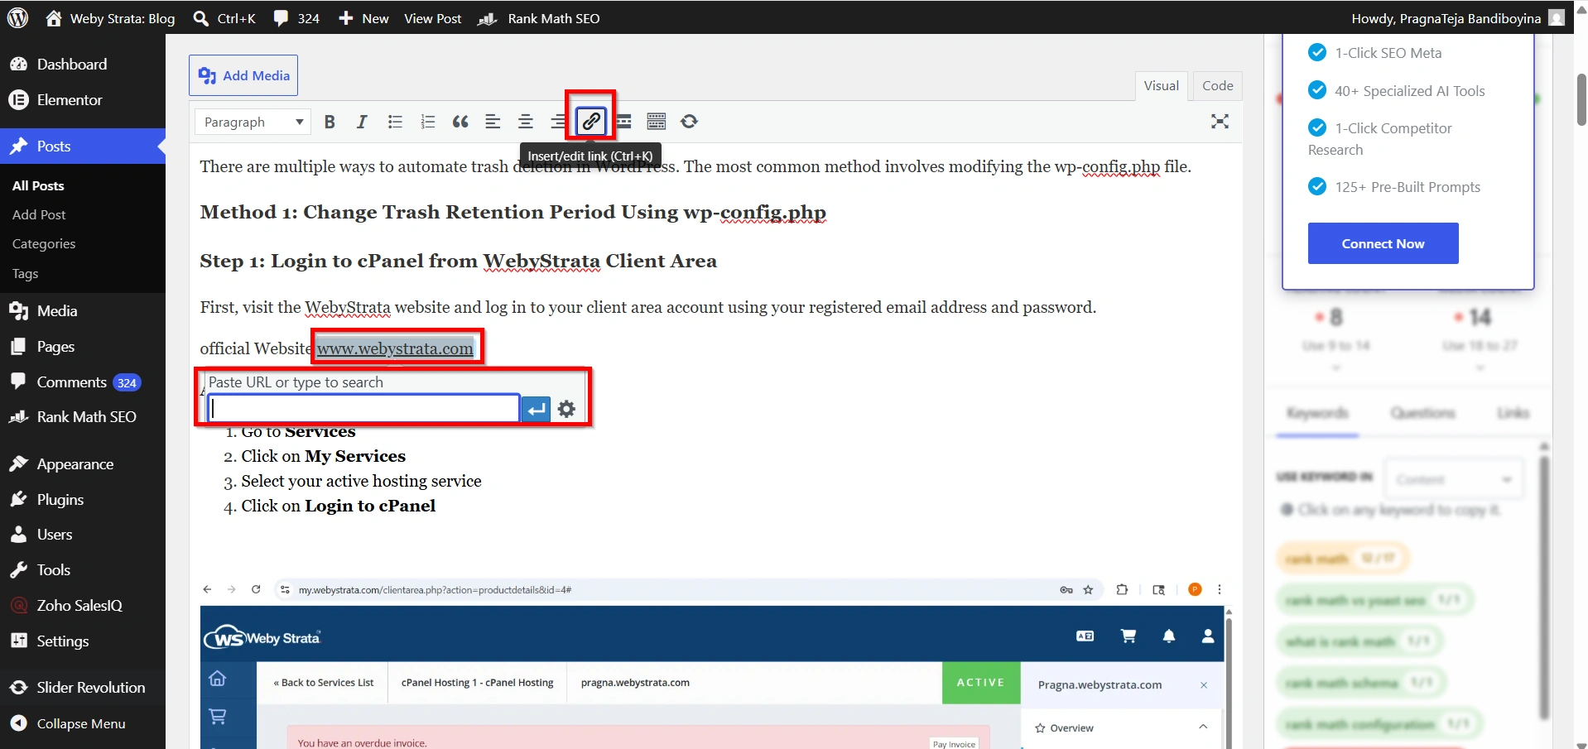Click 40+ Specialized AI Tools check icon
Viewport: 1588px width, 749px height.
(1316, 90)
